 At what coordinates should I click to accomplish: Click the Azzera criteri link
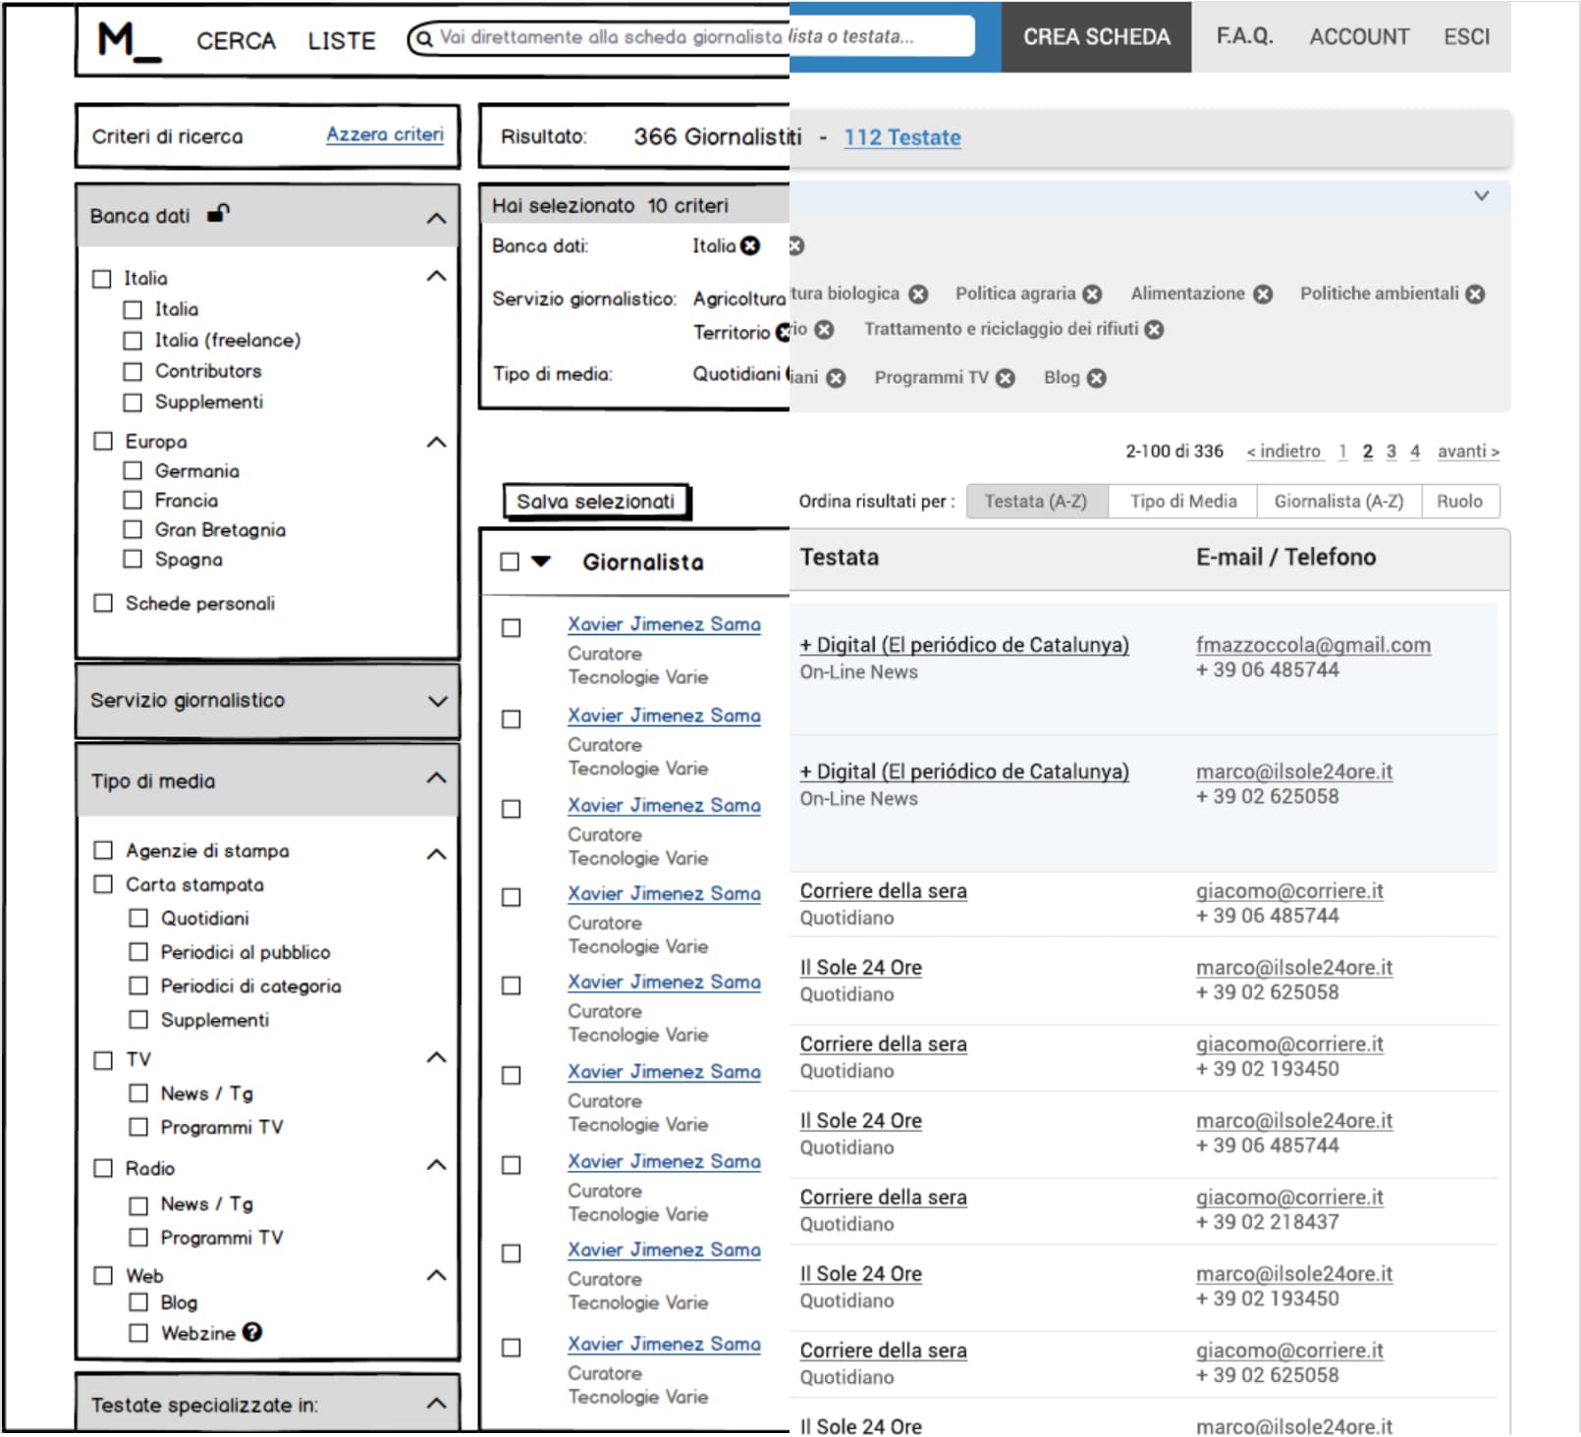385,134
